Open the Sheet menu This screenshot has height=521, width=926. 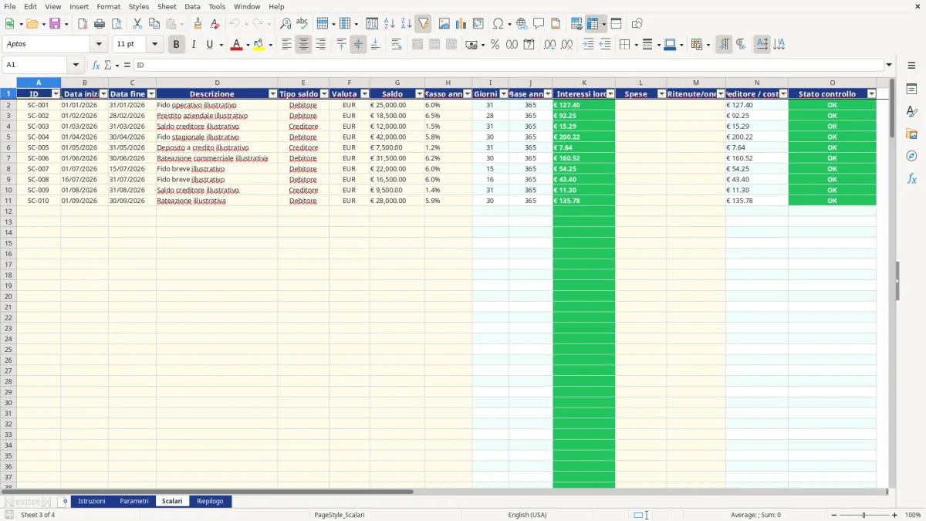pyautogui.click(x=167, y=6)
